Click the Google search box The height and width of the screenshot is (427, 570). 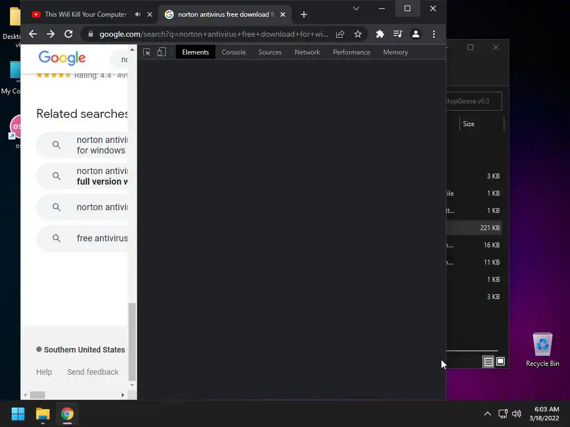click(x=119, y=59)
